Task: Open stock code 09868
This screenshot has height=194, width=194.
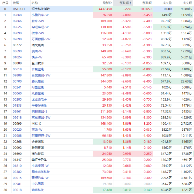Action: click(17, 15)
